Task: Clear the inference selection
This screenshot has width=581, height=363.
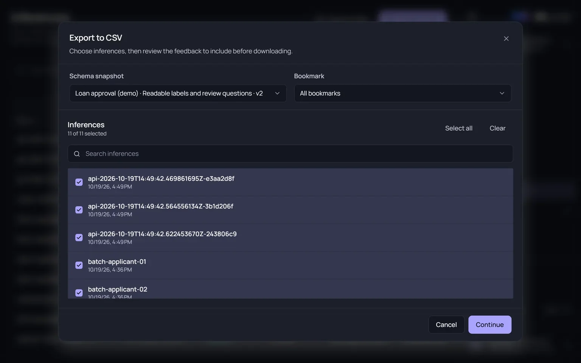Action: pos(497,128)
